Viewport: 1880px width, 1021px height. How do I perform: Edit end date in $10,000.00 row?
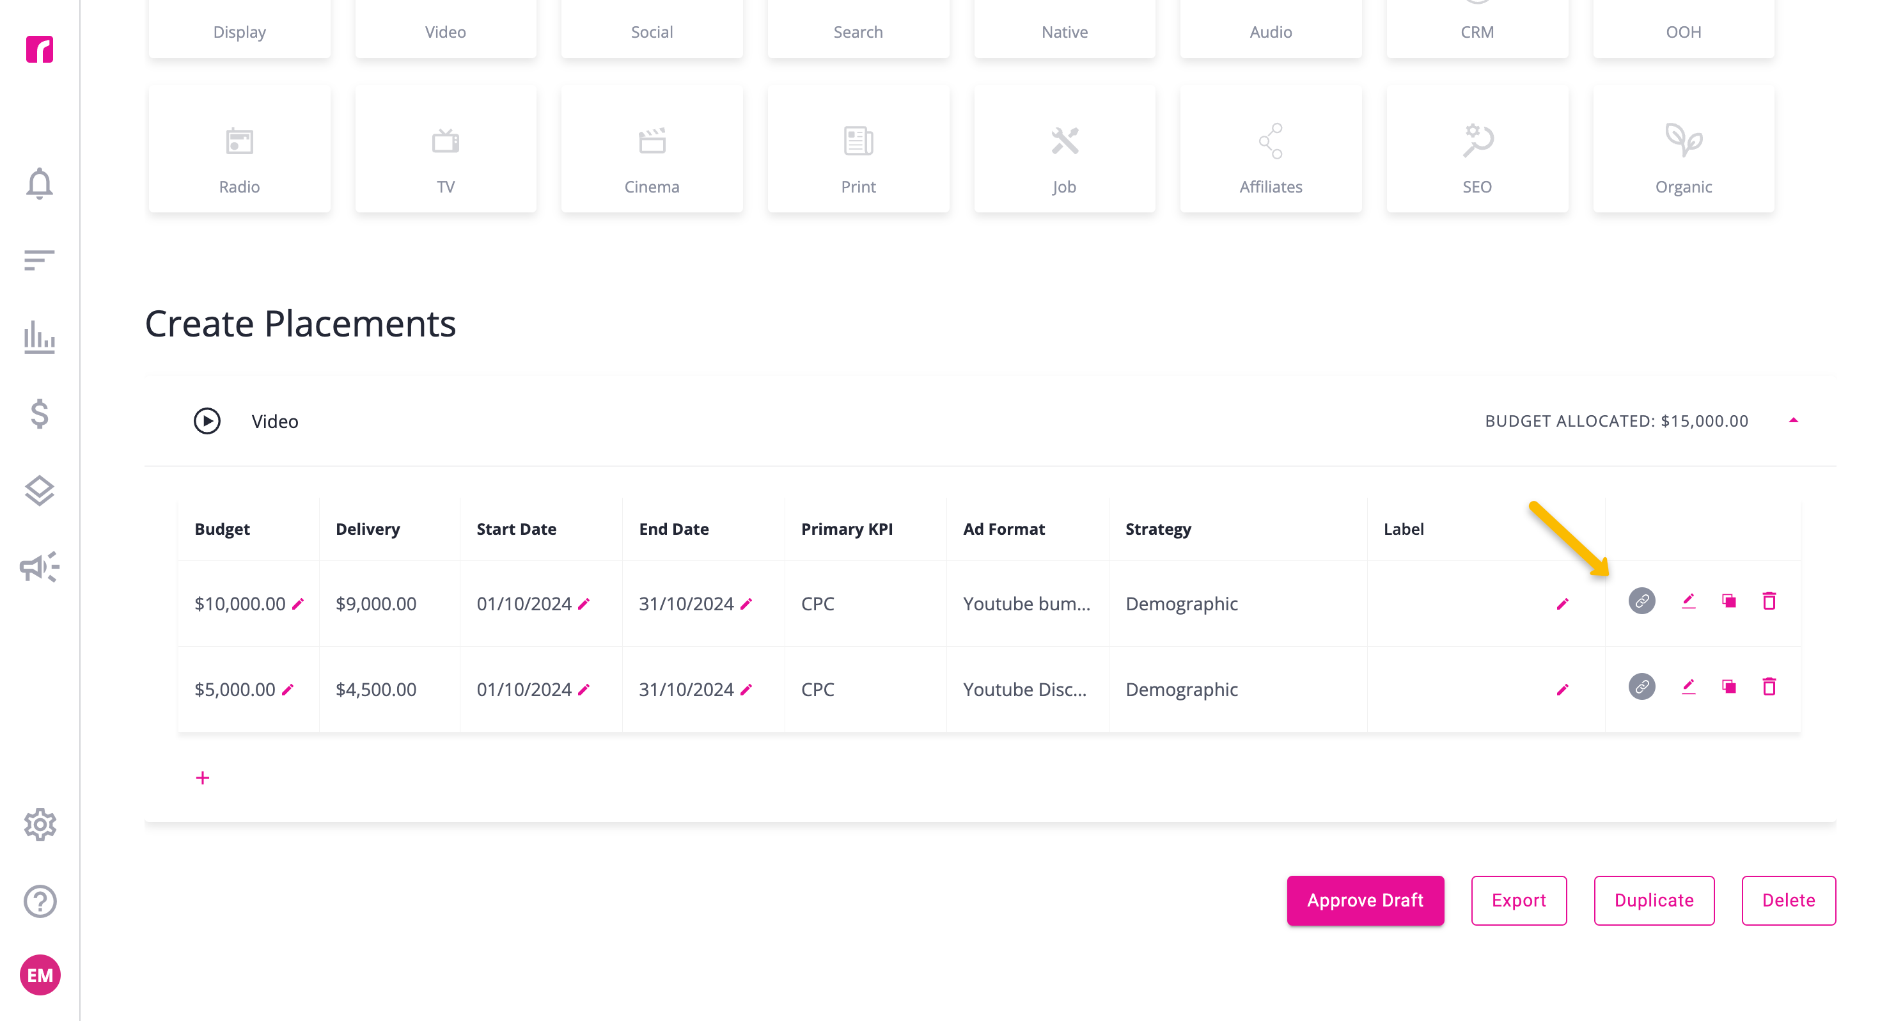[746, 604]
